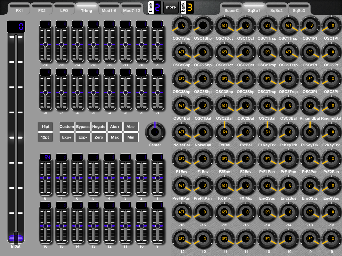This screenshot has width=342, height=256.
Task: Click the OSC2Shp knob showing 127
Action: coord(181,52)
